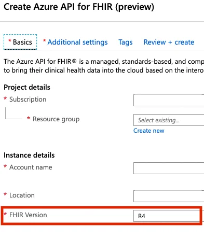The width and height of the screenshot is (204, 240).
Task: Go to Review + create tab
Action: coord(169,42)
